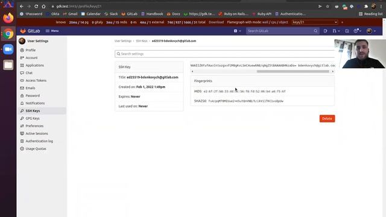
Task: Click the SHA256 fingerprint value
Action: [245, 101]
